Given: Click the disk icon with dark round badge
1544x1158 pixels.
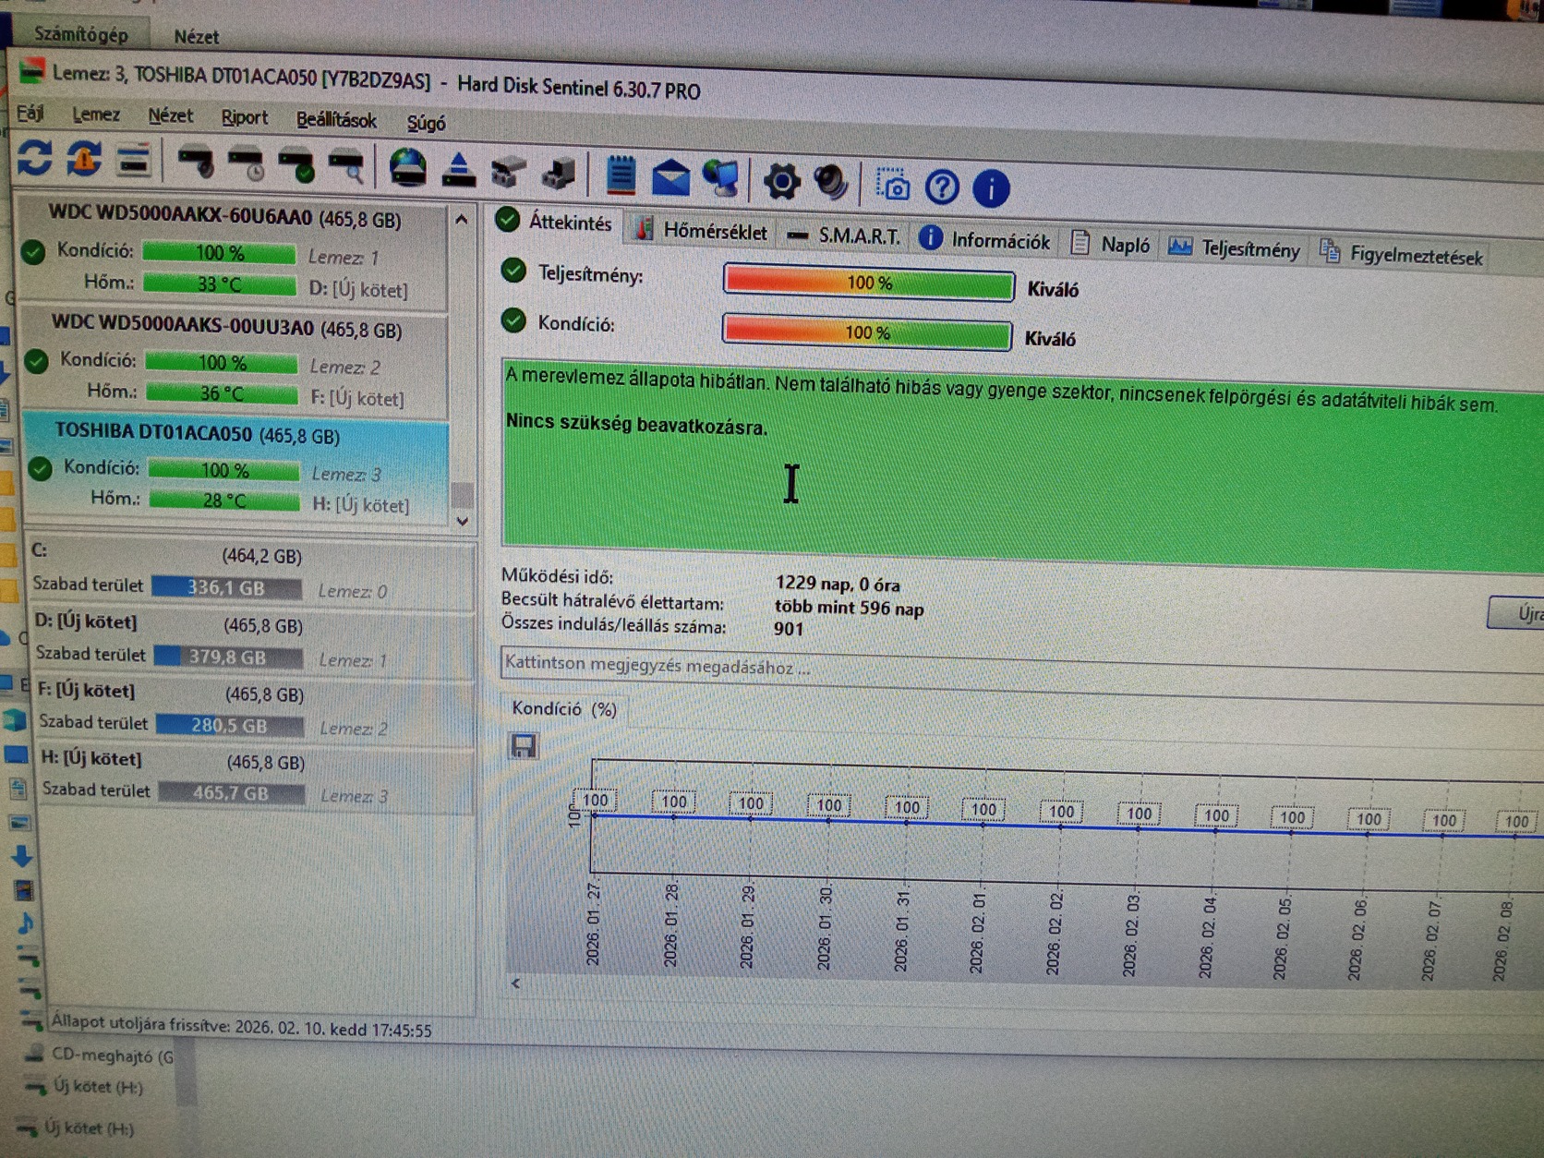Looking at the screenshot, I should coord(196,163).
